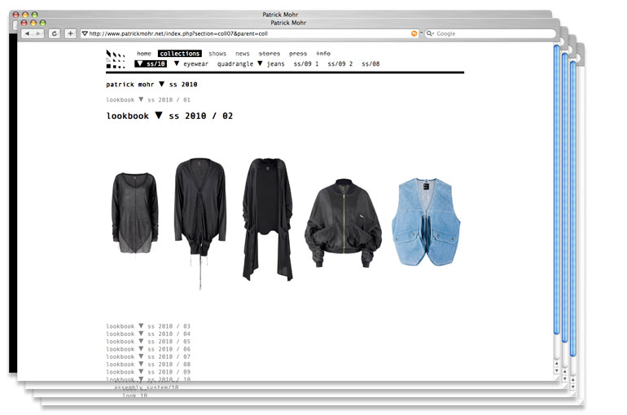Open the eyewear collection link
627x415 pixels.
tap(191, 63)
